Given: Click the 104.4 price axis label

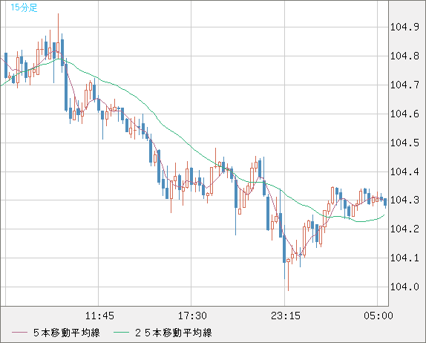Looking at the screenshot, I should 404,171.
